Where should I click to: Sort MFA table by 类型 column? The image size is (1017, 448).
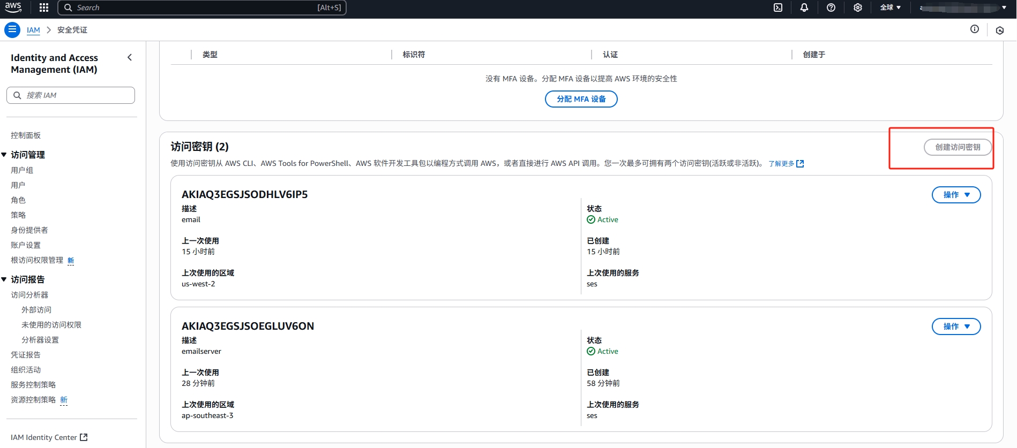[x=210, y=55]
